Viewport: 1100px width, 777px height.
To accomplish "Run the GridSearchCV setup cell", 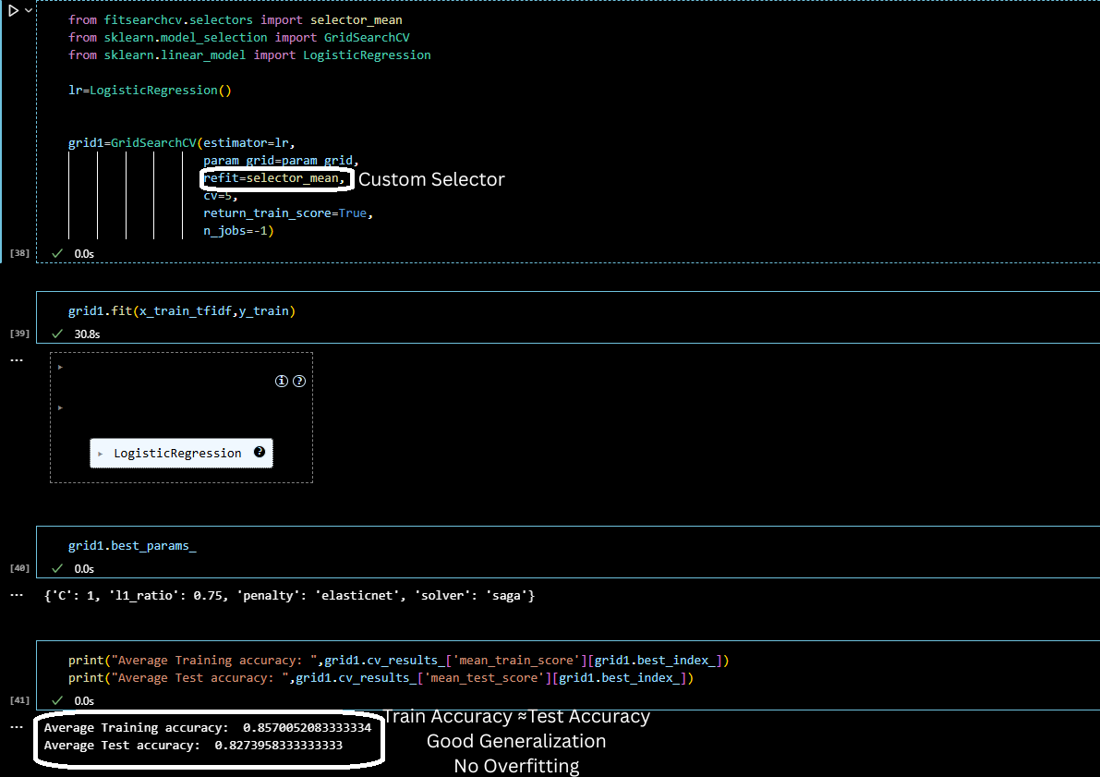I will coord(13,10).
